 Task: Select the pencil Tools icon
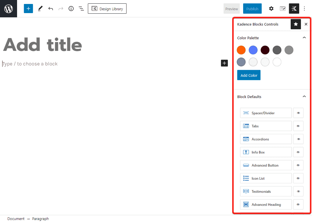(x=40, y=9)
